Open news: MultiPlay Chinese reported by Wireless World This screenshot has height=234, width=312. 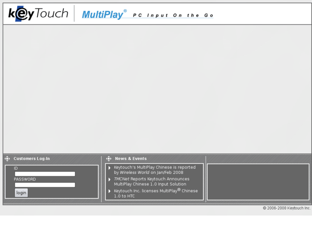[x=154, y=170]
